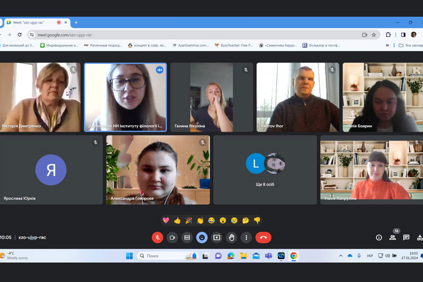Open chat with everyone icon

[x=406, y=237]
